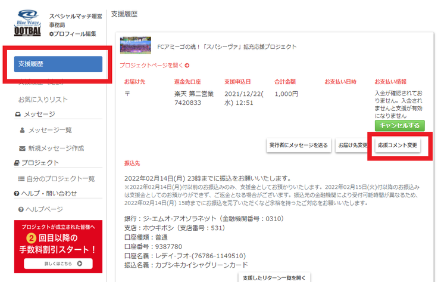Open プロフィール編集 gear link
Image resolution: width=438 pixels, height=282 pixels.
point(73,34)
